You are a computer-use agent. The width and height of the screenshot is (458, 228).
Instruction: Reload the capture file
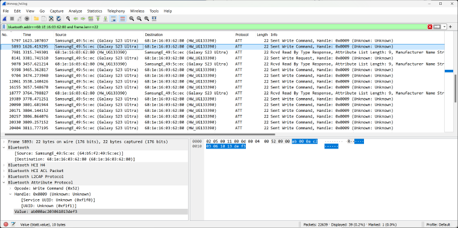58,19
